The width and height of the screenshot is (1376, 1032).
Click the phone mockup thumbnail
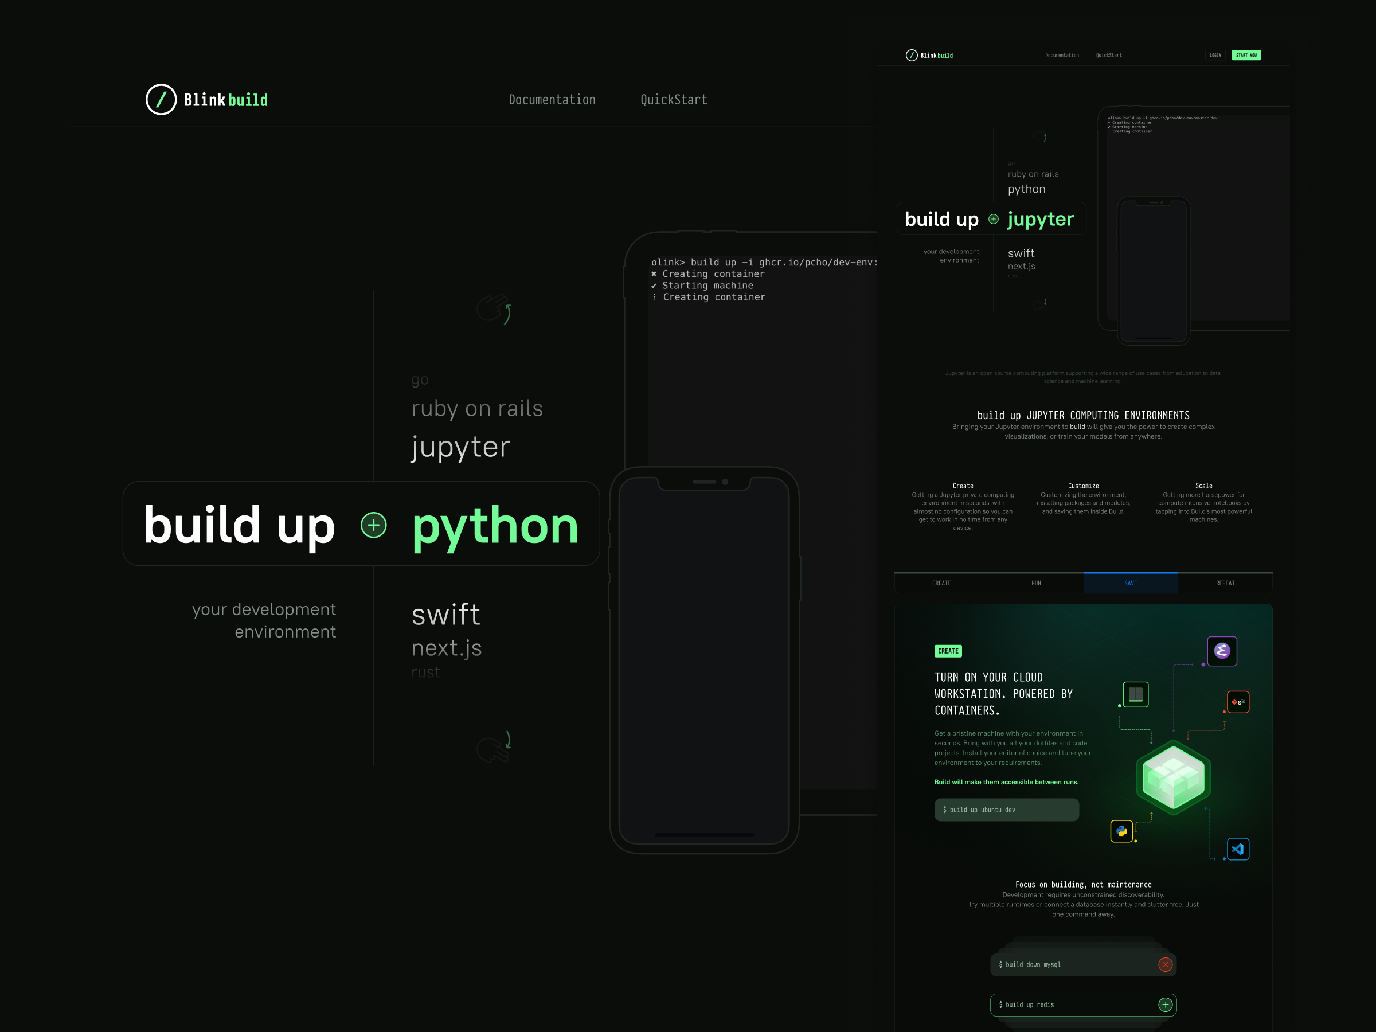pos(1154,270)
